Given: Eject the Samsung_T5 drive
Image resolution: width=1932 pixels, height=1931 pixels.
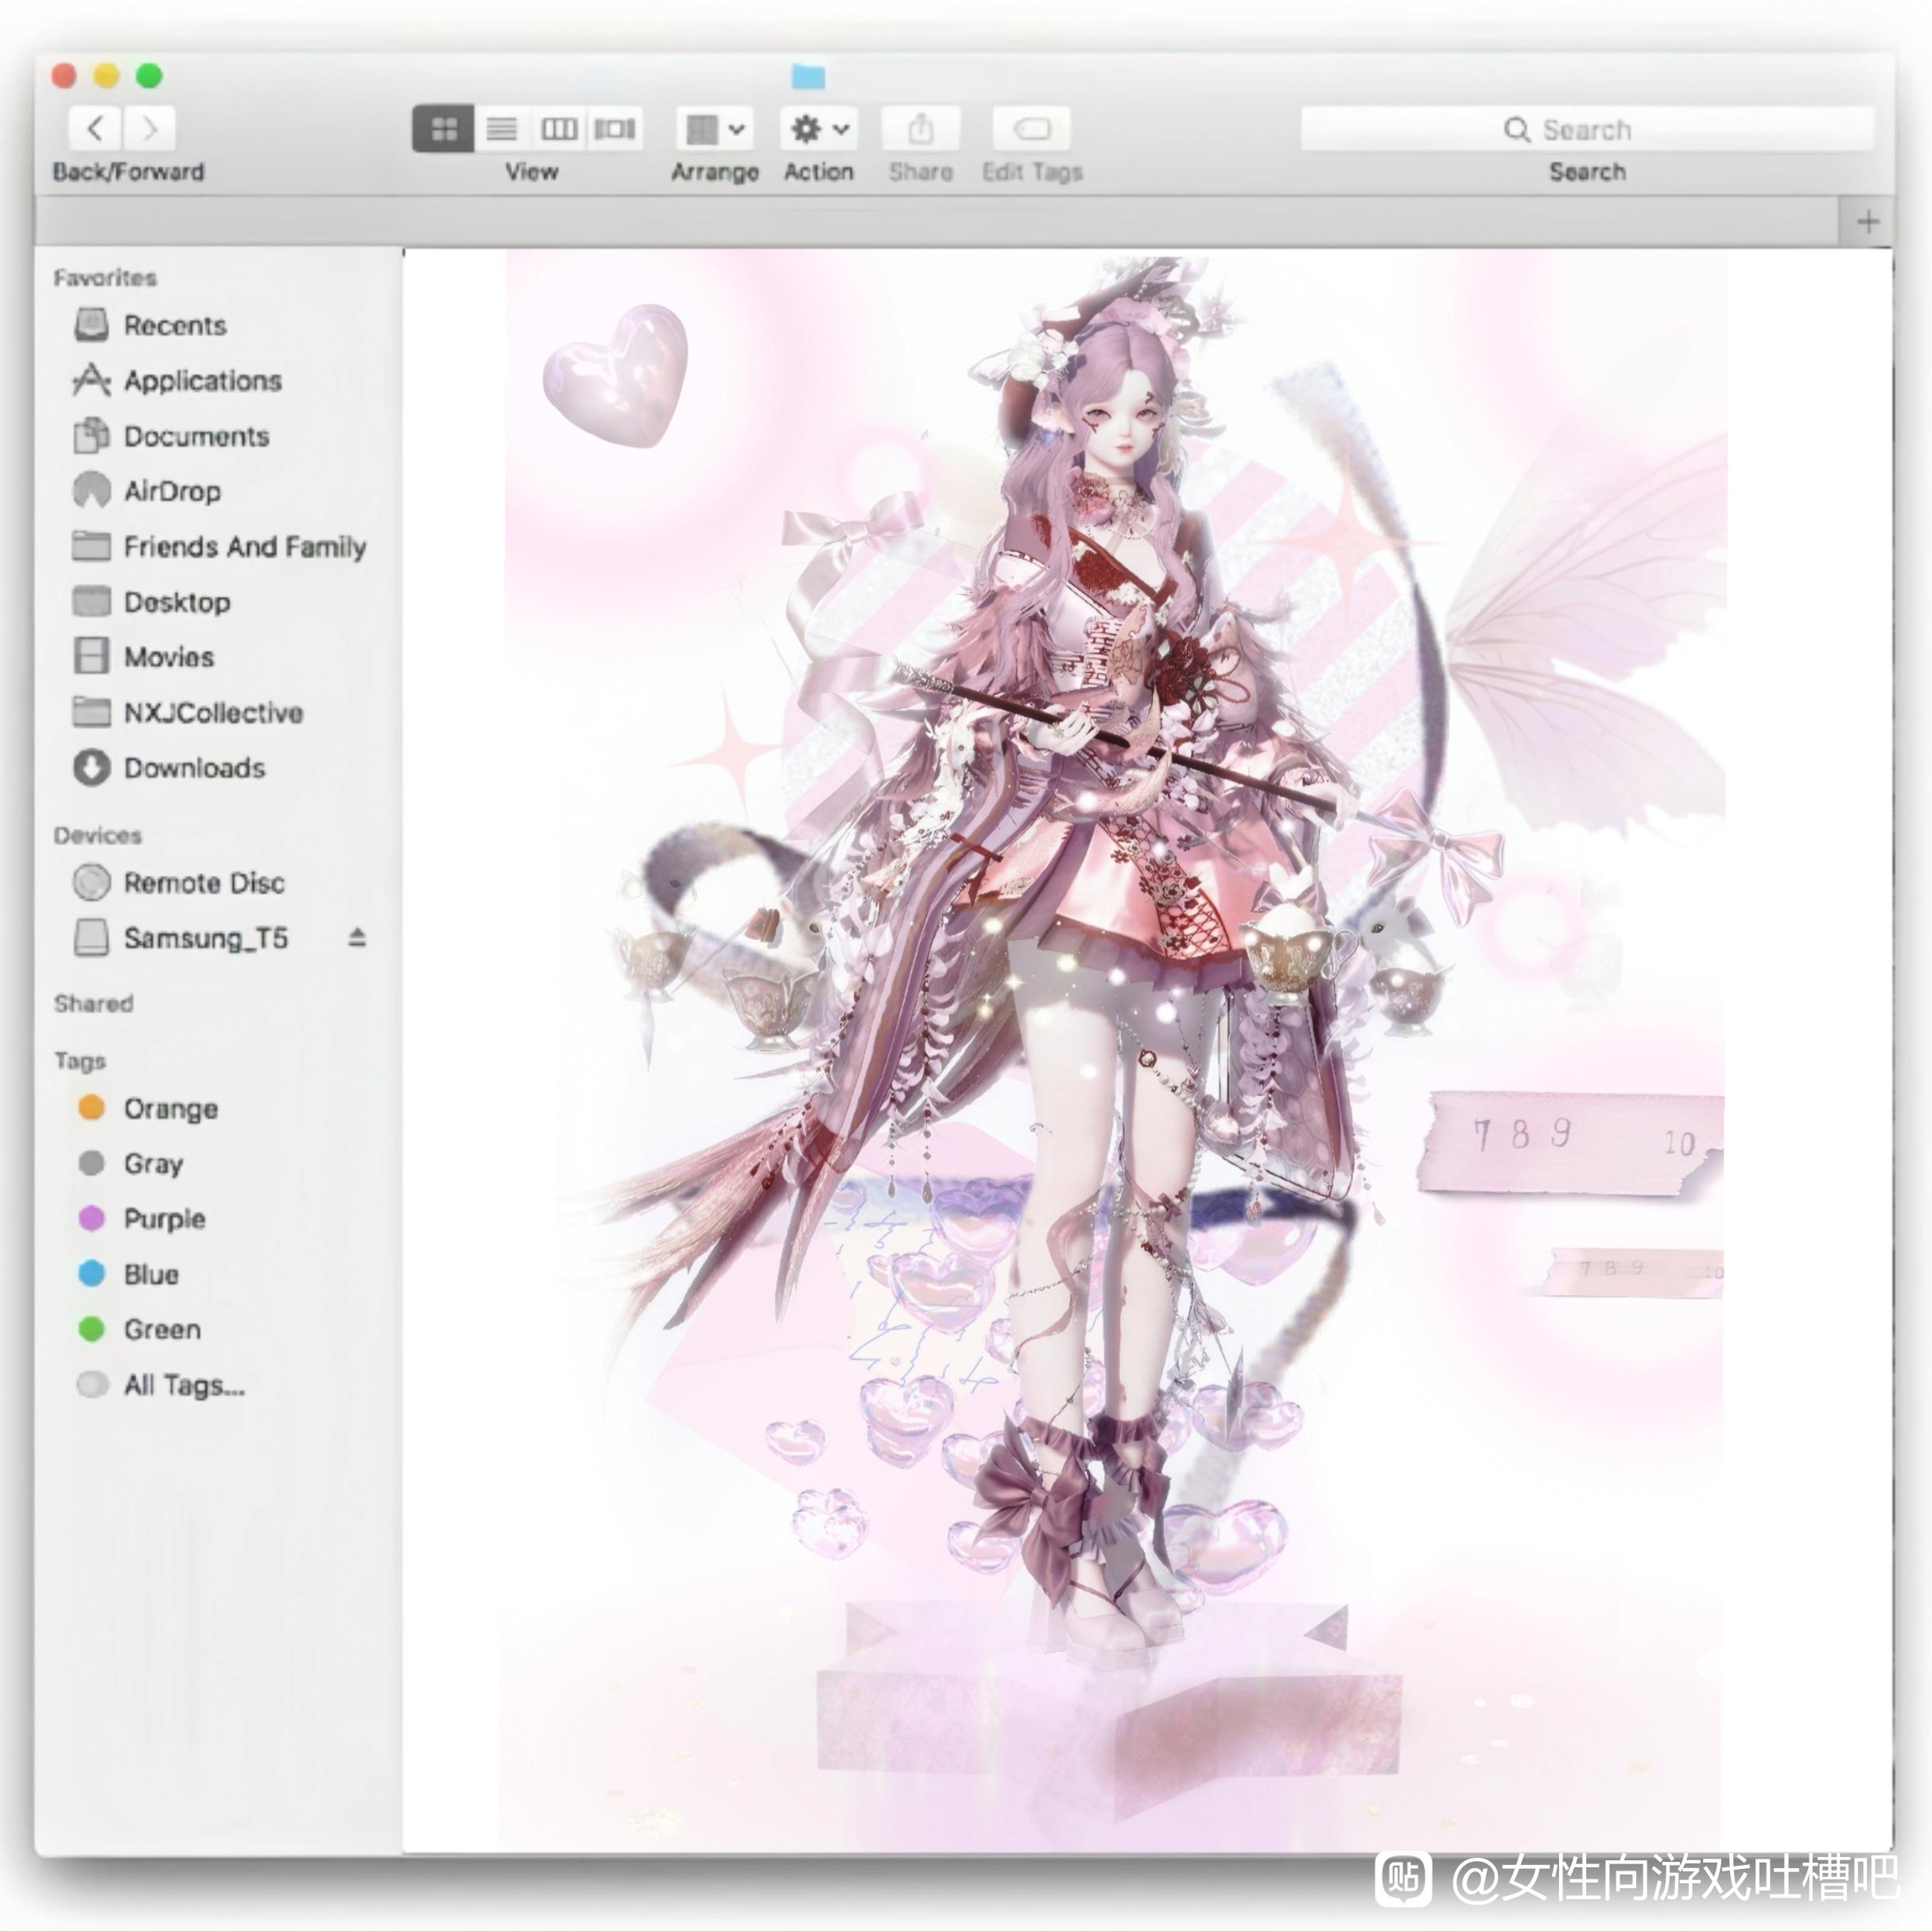Looking at the screenshot, I should pos(357,938).
